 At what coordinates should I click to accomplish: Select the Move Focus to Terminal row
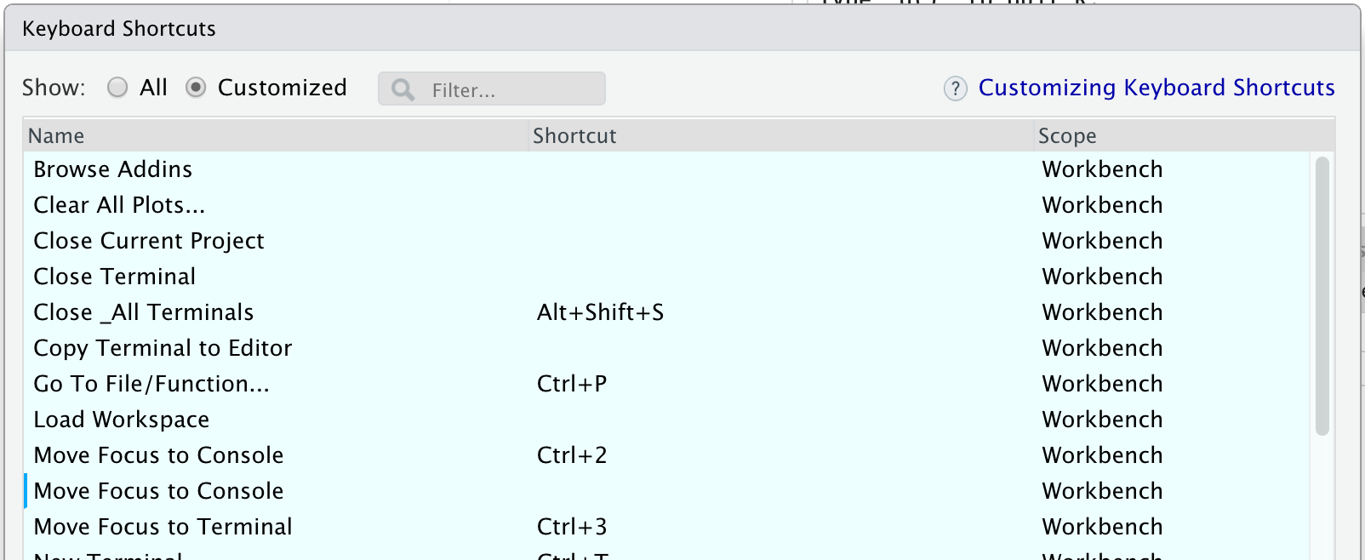[162, 526]
